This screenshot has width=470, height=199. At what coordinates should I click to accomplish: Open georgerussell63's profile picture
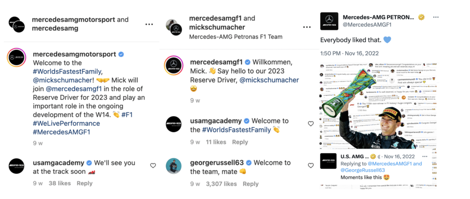[174, 166]
